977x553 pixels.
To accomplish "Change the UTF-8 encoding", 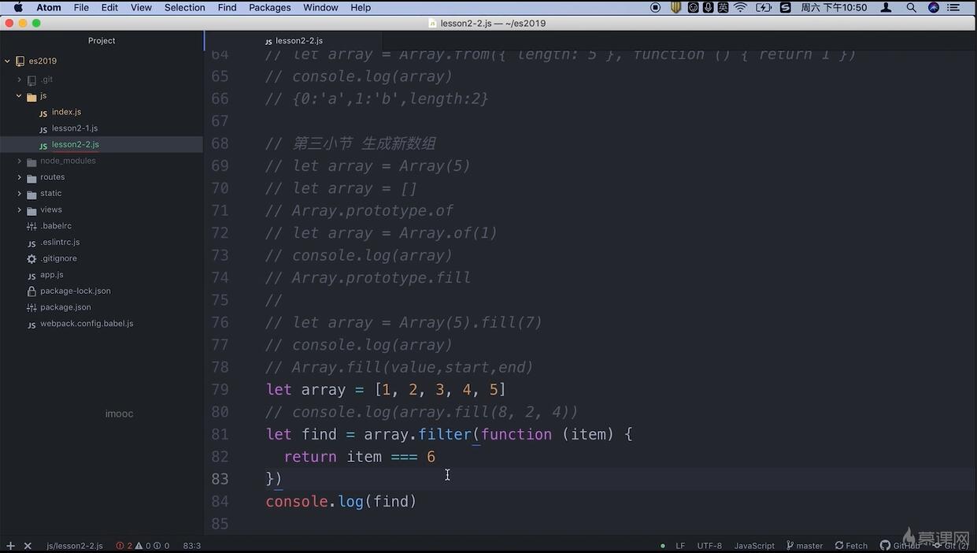I will [x=709, y=546].
